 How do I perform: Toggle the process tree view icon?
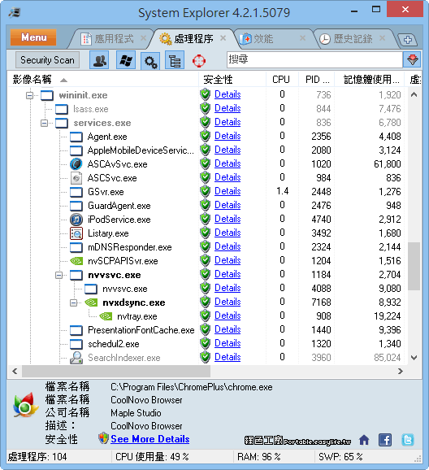click(x=175, y=60)
